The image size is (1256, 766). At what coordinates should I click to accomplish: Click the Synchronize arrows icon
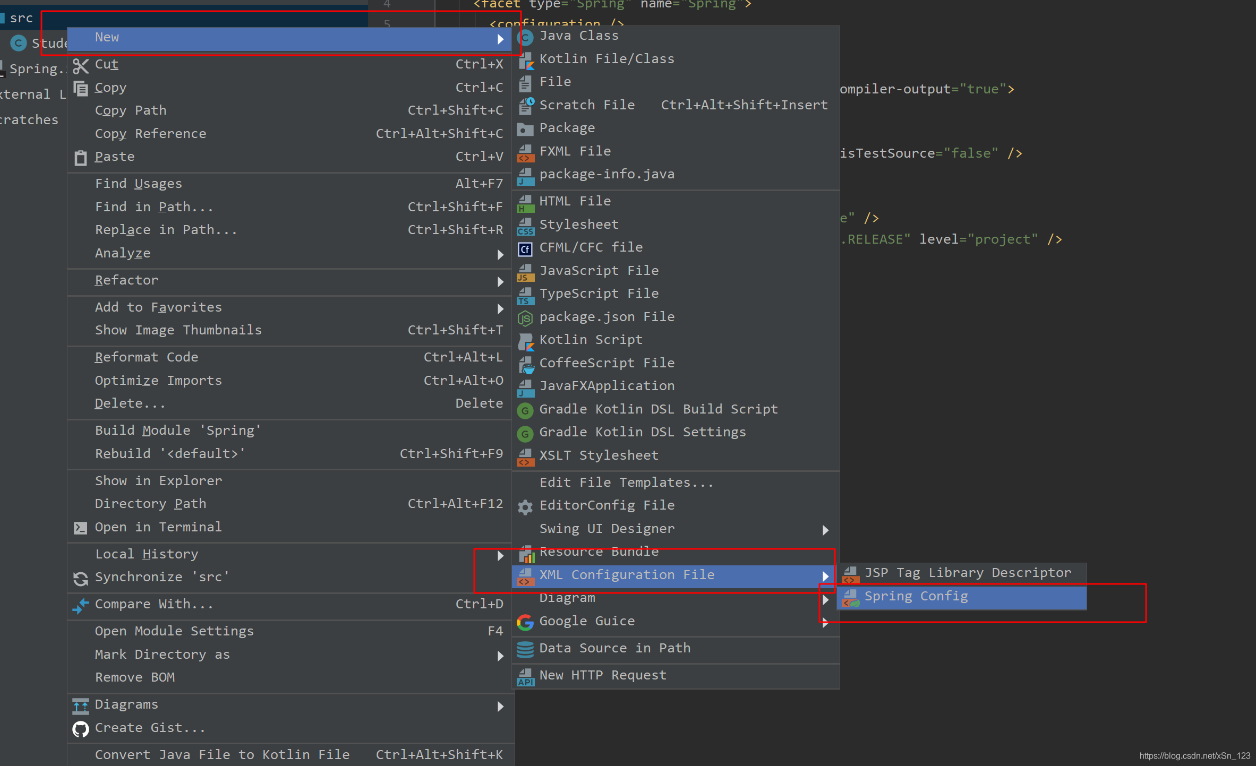click(80, 578)
